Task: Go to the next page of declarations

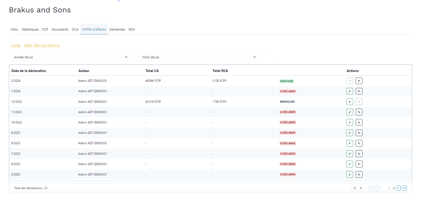Action: coord(398,188)
